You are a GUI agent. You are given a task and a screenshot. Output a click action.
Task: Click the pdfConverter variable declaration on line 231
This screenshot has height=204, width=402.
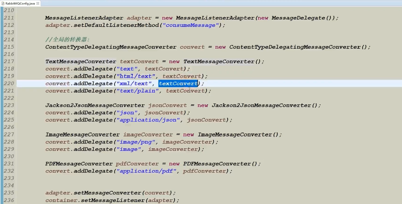[137, 164]
